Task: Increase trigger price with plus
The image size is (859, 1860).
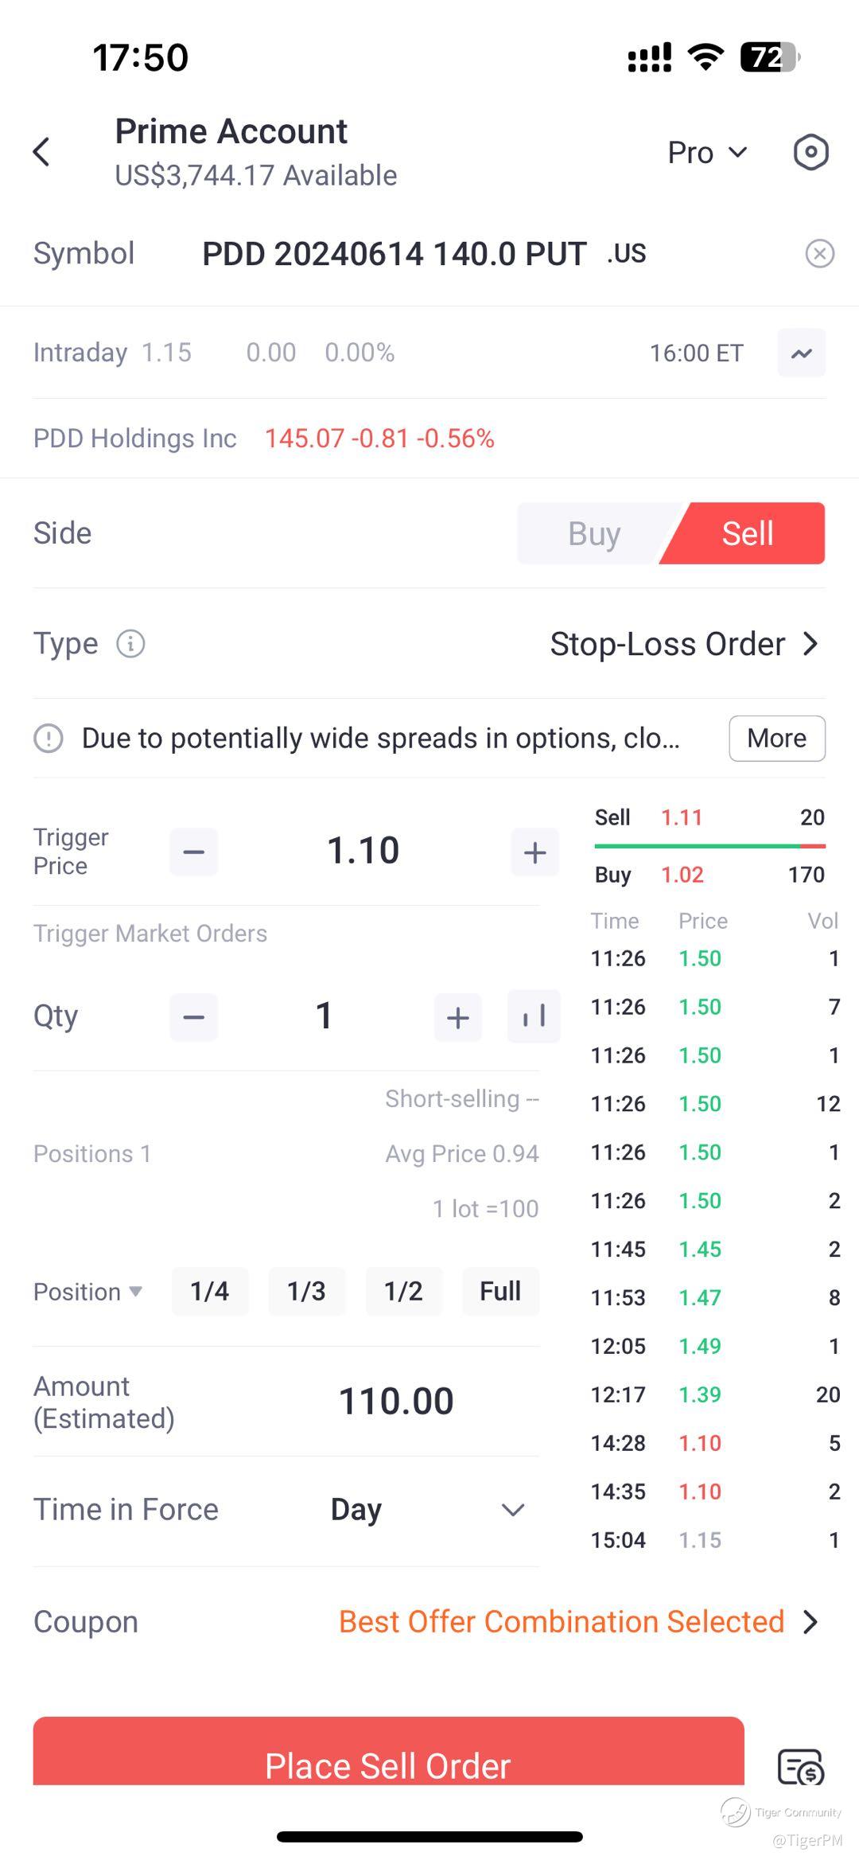Action: pyautogui.click(x=534, y=852)
